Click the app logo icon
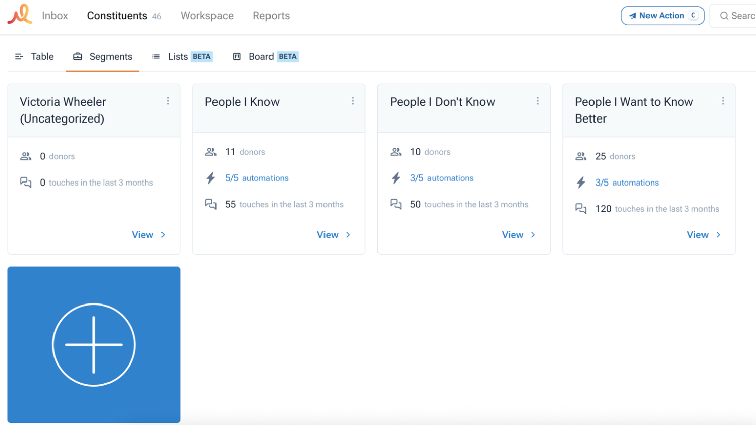The image size is (756, 425). 20,15
